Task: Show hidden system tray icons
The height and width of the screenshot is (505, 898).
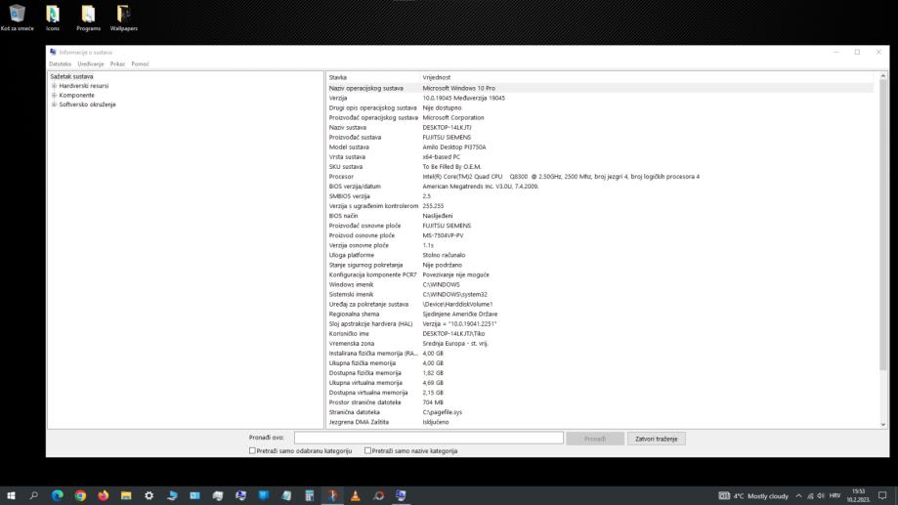Action: [x=798, y=496]
